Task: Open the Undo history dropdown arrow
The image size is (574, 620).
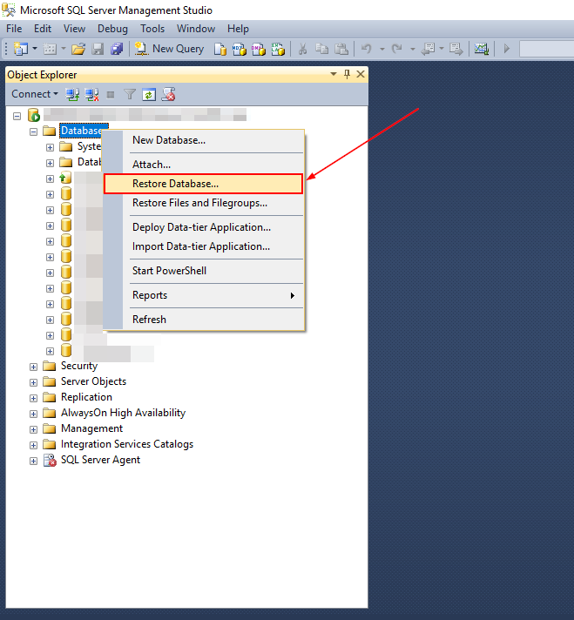Action: 382,49
